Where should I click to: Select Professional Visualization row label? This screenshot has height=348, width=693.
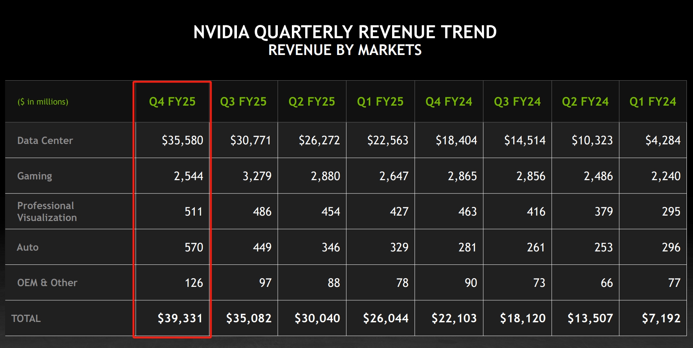(x=47, y=212)
